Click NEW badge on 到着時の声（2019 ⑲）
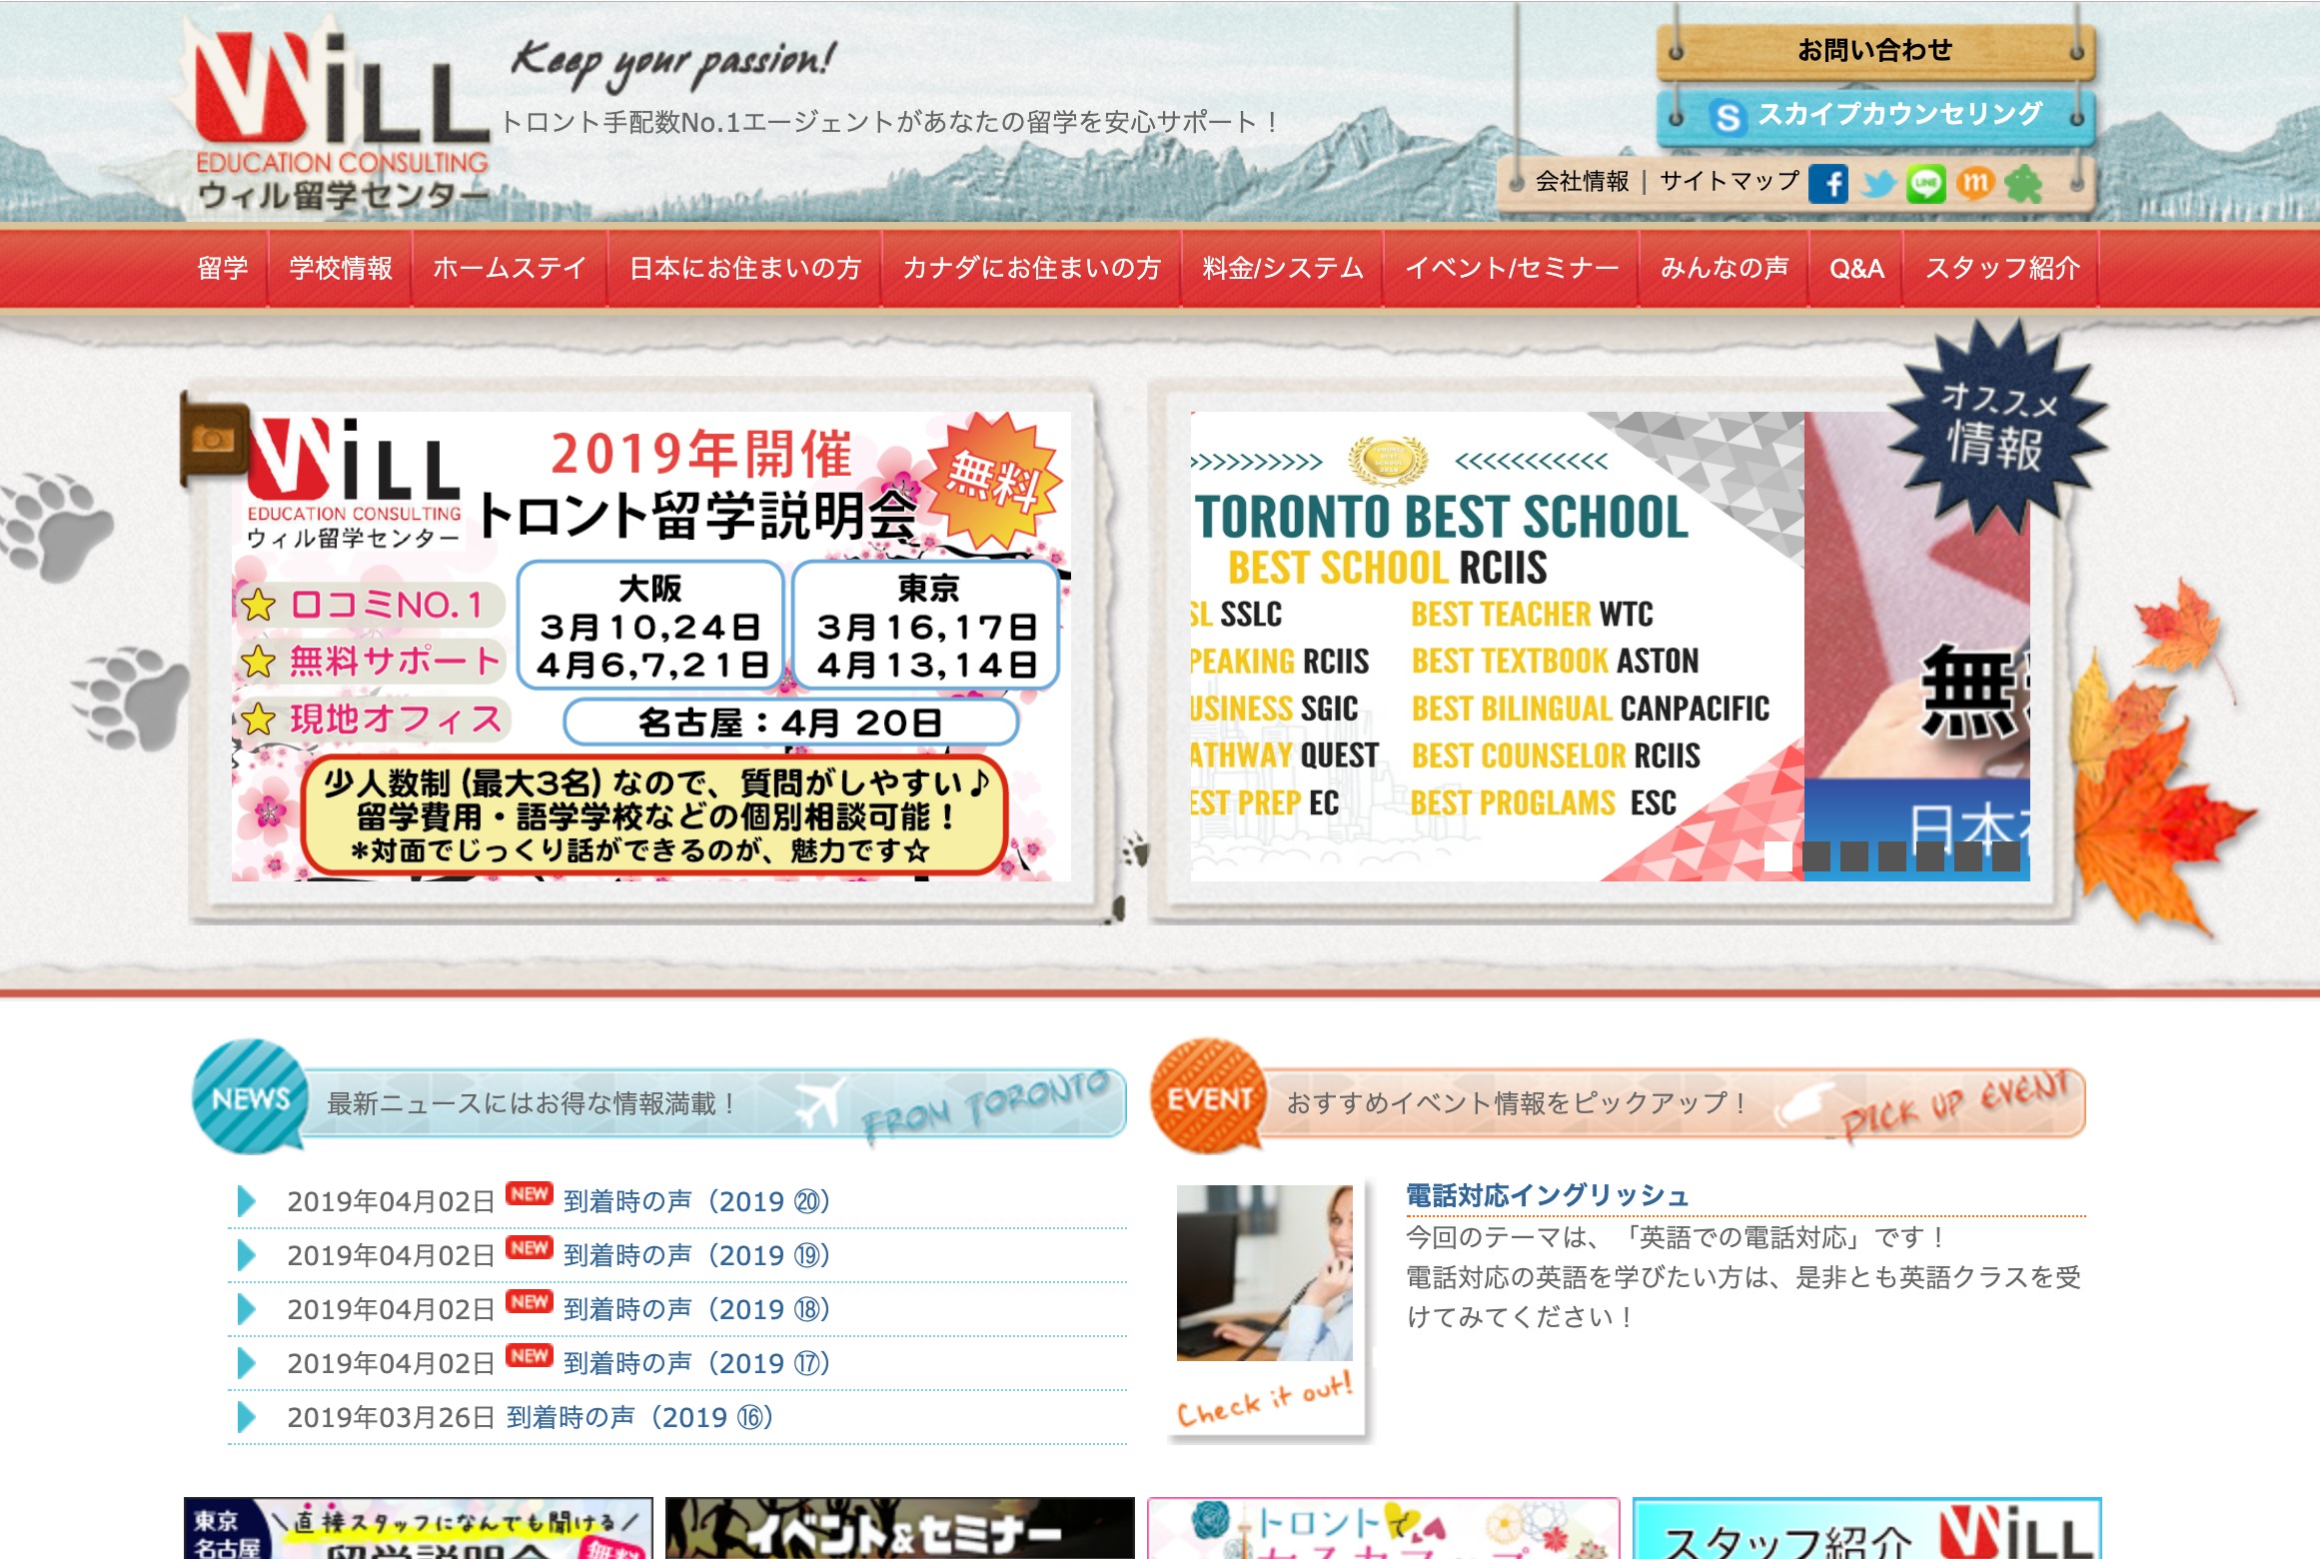This screenshot has height=1559, width=2320. [529, 1247]
